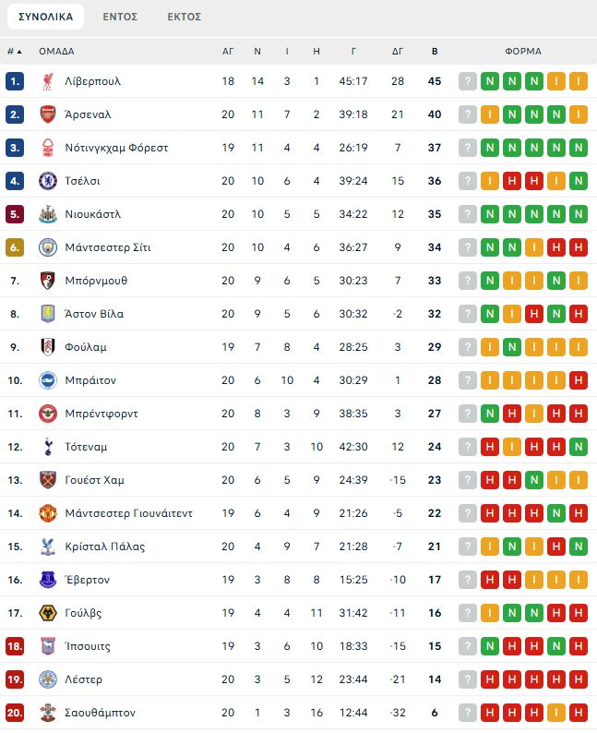Image resolution: width=597 pixels, height=733 pixels.
Task: Click Leicester's last red H form badge
Action: [579, 679]
